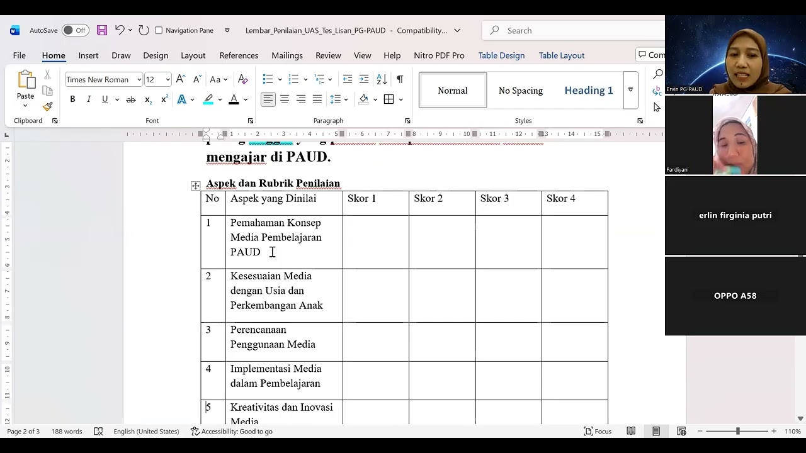Viewport: 806px width, 453px height.
Task: Click the Cut scissors icon
Action: [x=47, y=75]
